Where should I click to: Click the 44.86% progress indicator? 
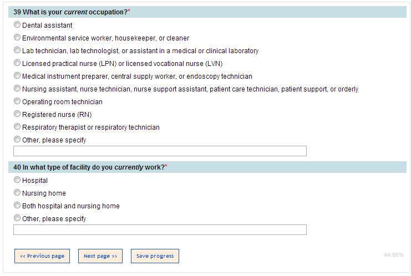[393, 255]
